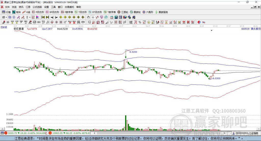The image size is (261, 141).
Task: Select the percent % retracement icon
Action: tap(140, 22)
